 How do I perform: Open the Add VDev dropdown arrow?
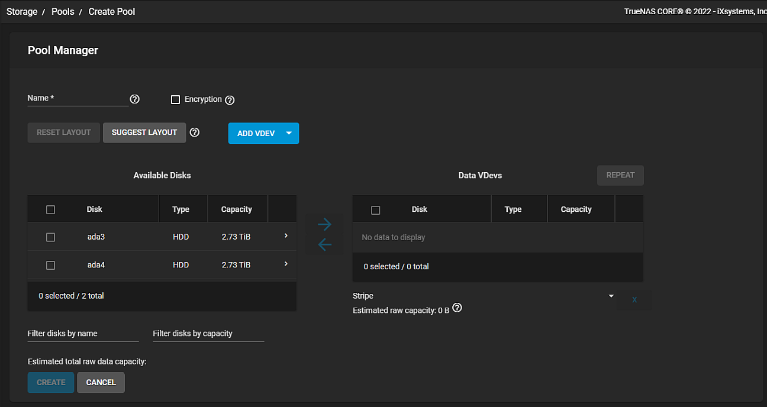(289, 133)
